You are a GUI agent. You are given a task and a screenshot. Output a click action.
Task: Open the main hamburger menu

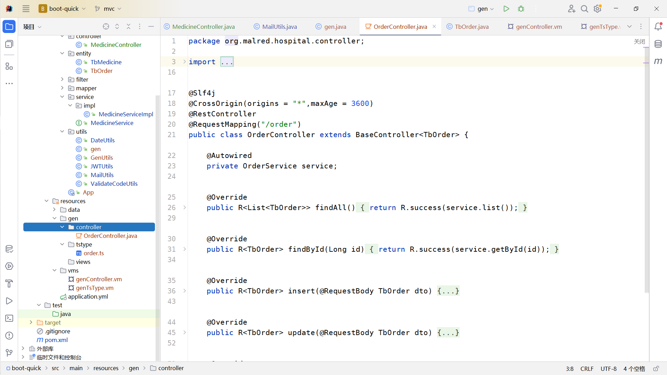tap(26, 9)
